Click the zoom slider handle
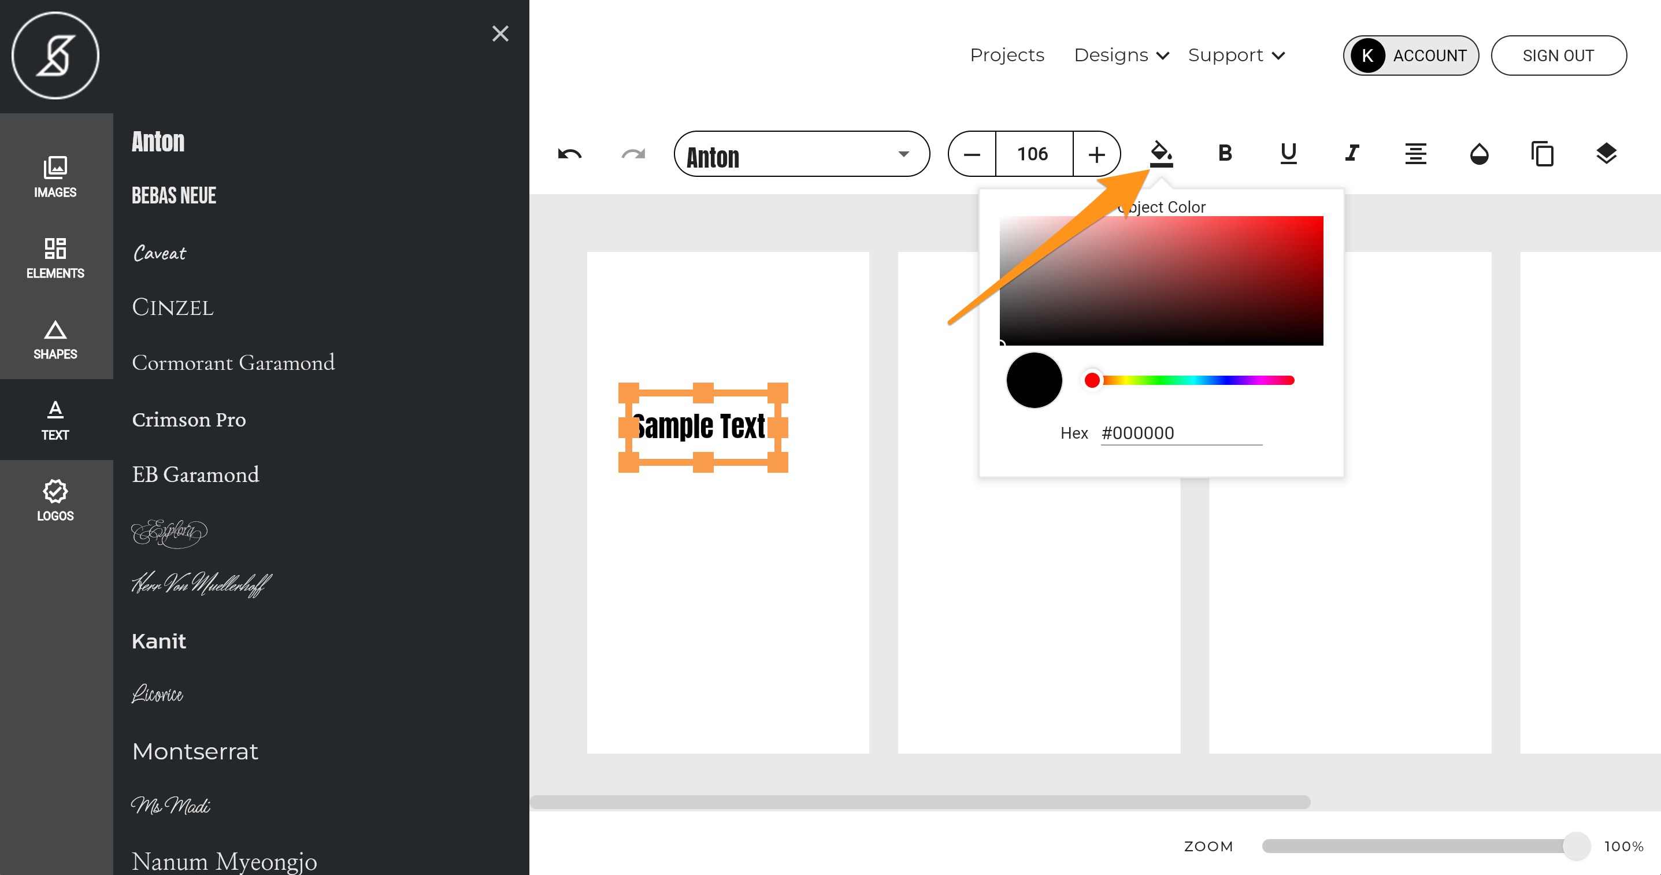The image size is (1661, 875). (x=1577, y=846)
